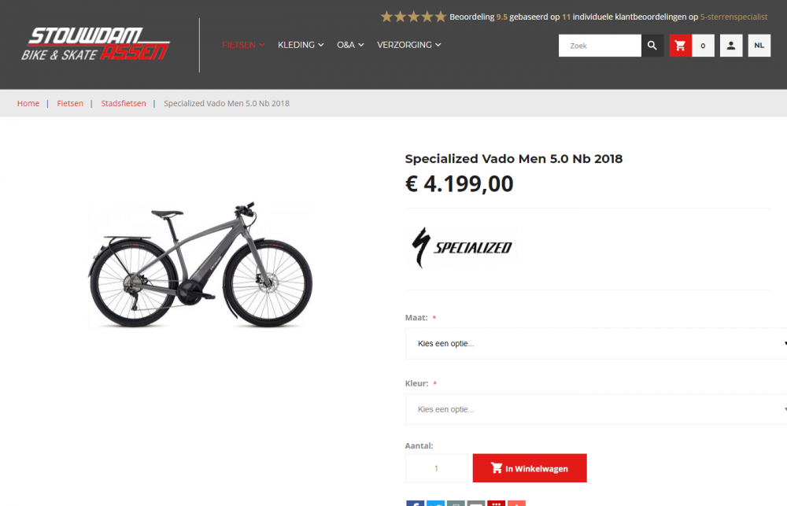The image size is (787, 506).
Task: Switch language via NL button
Action: [x=759, y=46]
